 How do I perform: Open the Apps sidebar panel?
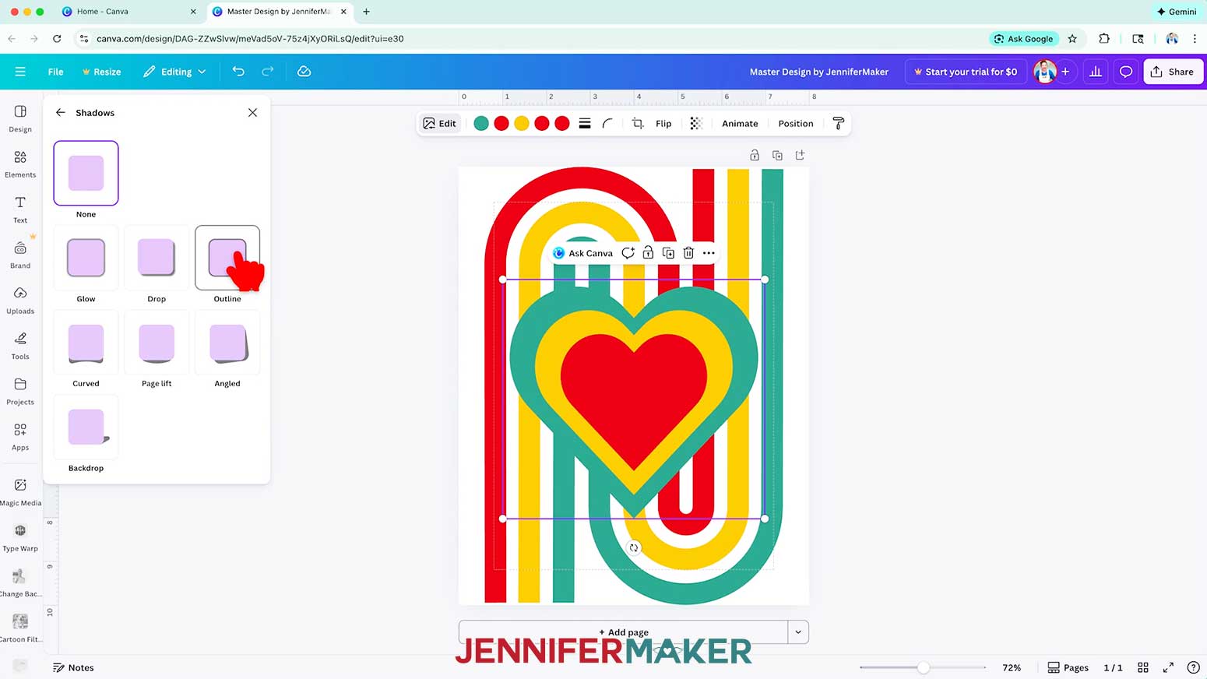click(20, 436)
